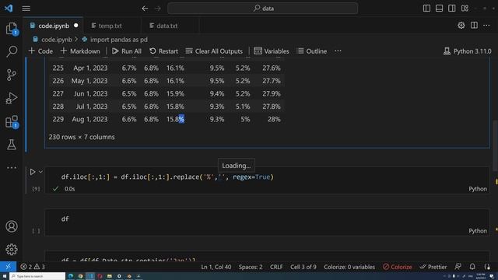Click the command center search box 'data'
The image size is (498, 280).
(x=263, y=9)
